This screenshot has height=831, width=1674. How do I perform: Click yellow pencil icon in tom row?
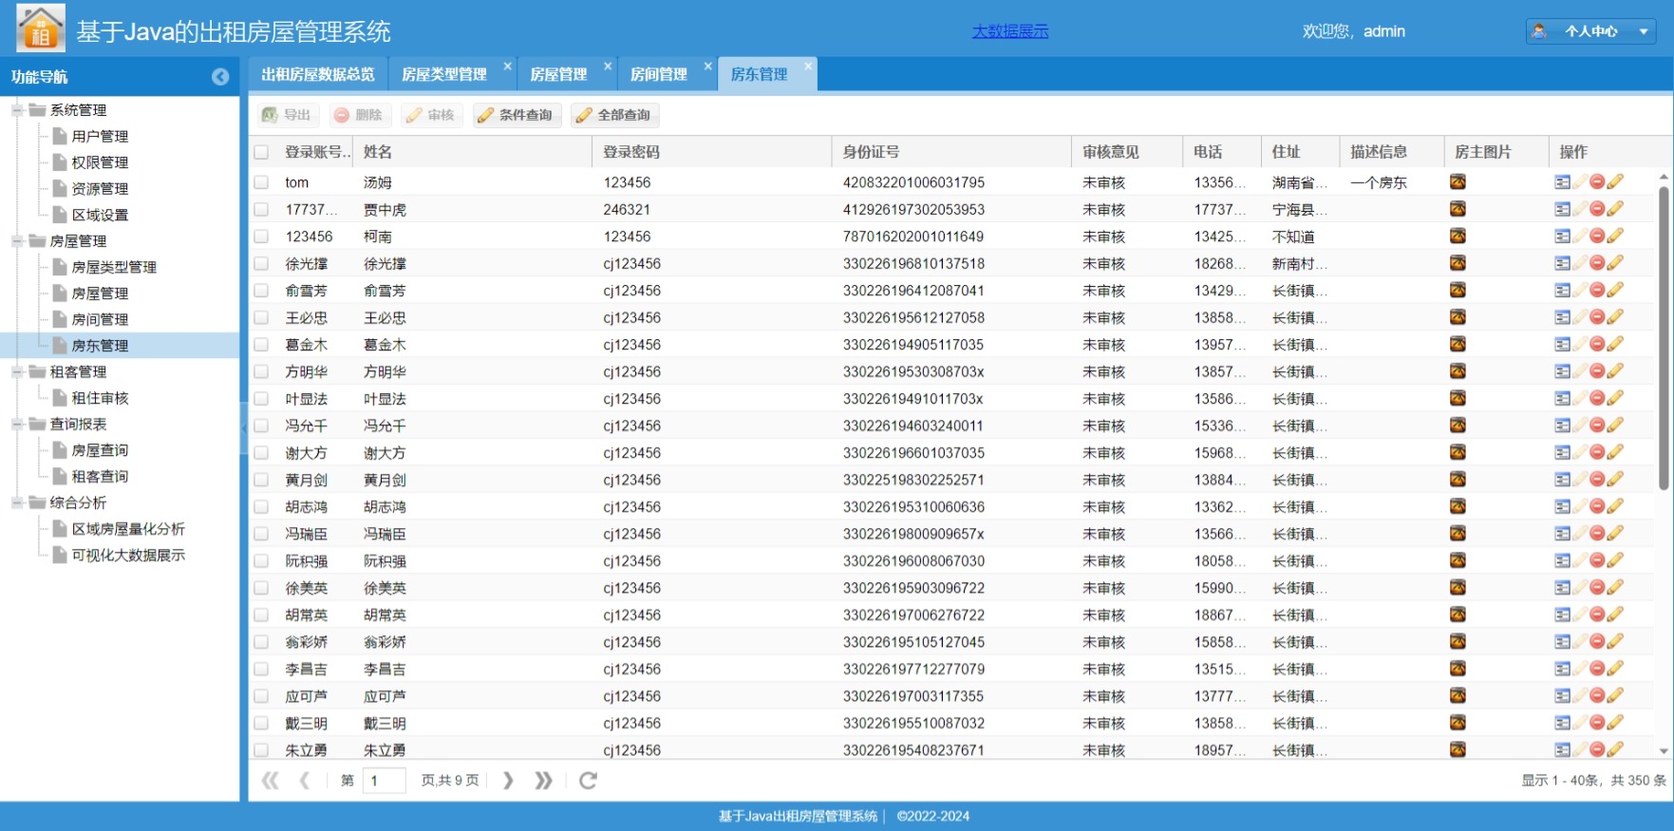(x=1615, y=181)
